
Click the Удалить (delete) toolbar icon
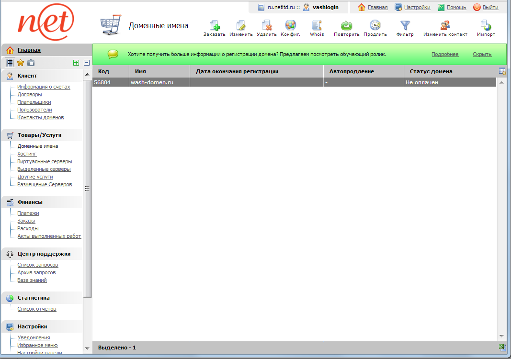coord(267,26)
